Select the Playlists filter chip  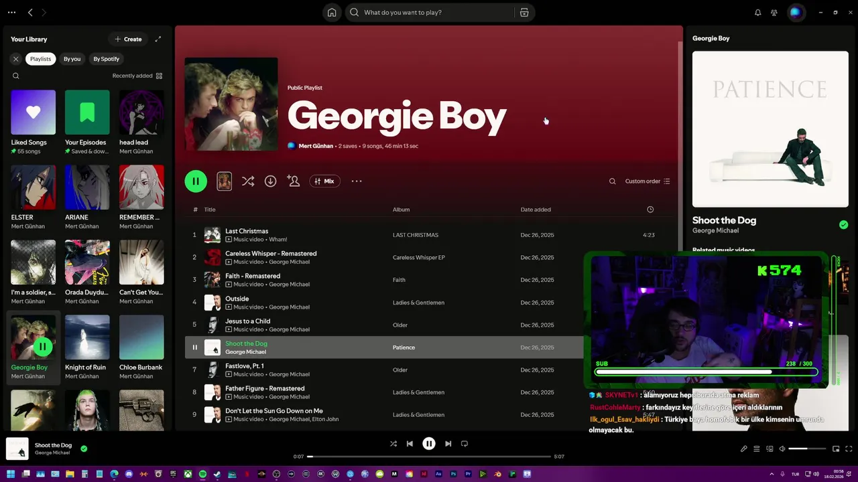click(40, 59)
